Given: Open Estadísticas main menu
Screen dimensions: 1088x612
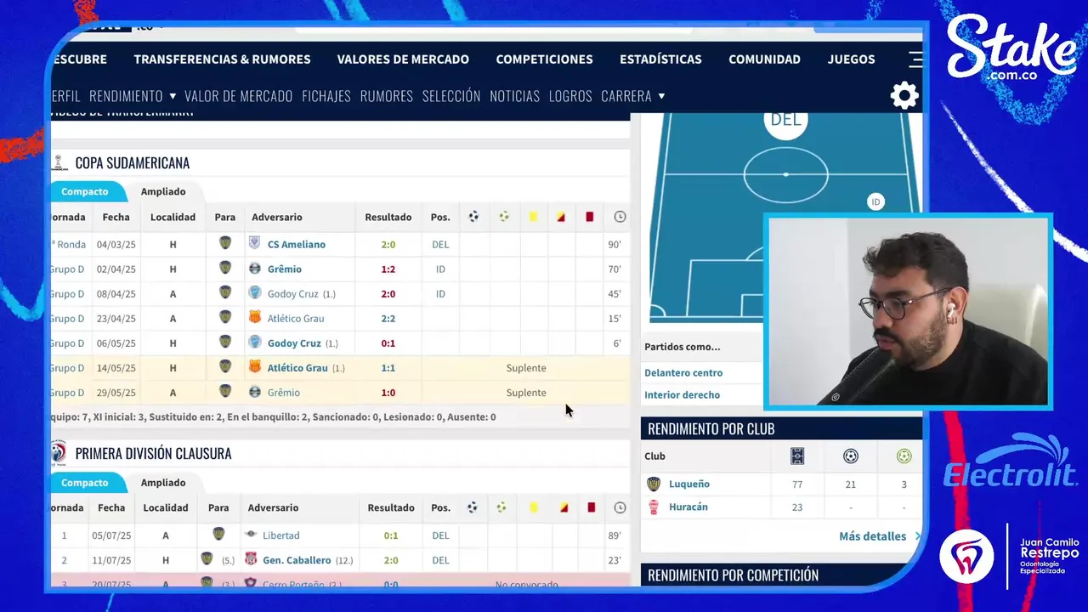Looking at the screenshot, I should pyautogui.click(x=660, y=59).
